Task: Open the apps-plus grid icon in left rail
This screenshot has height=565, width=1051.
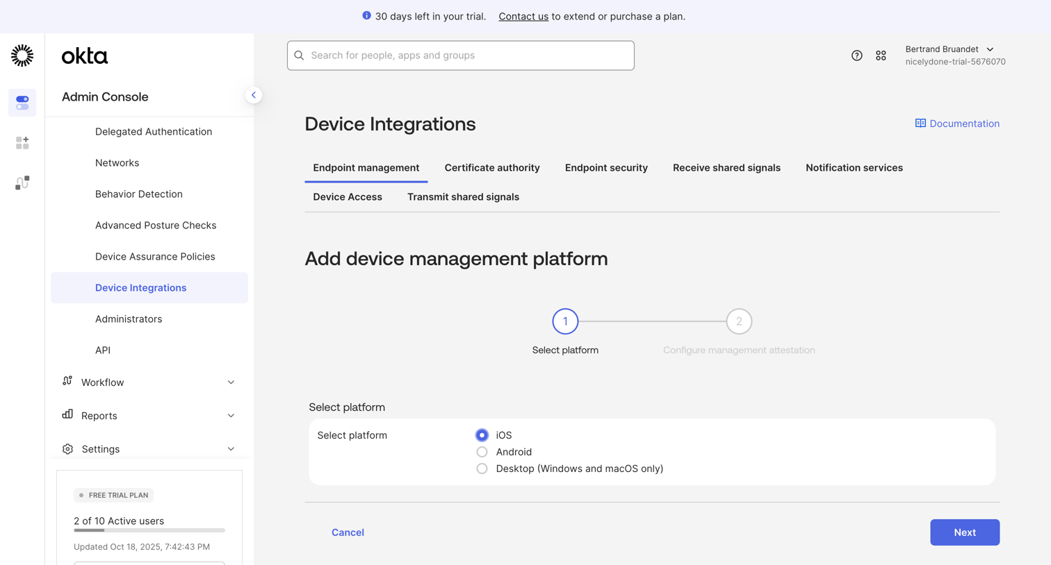Action: tap(22, 143)
